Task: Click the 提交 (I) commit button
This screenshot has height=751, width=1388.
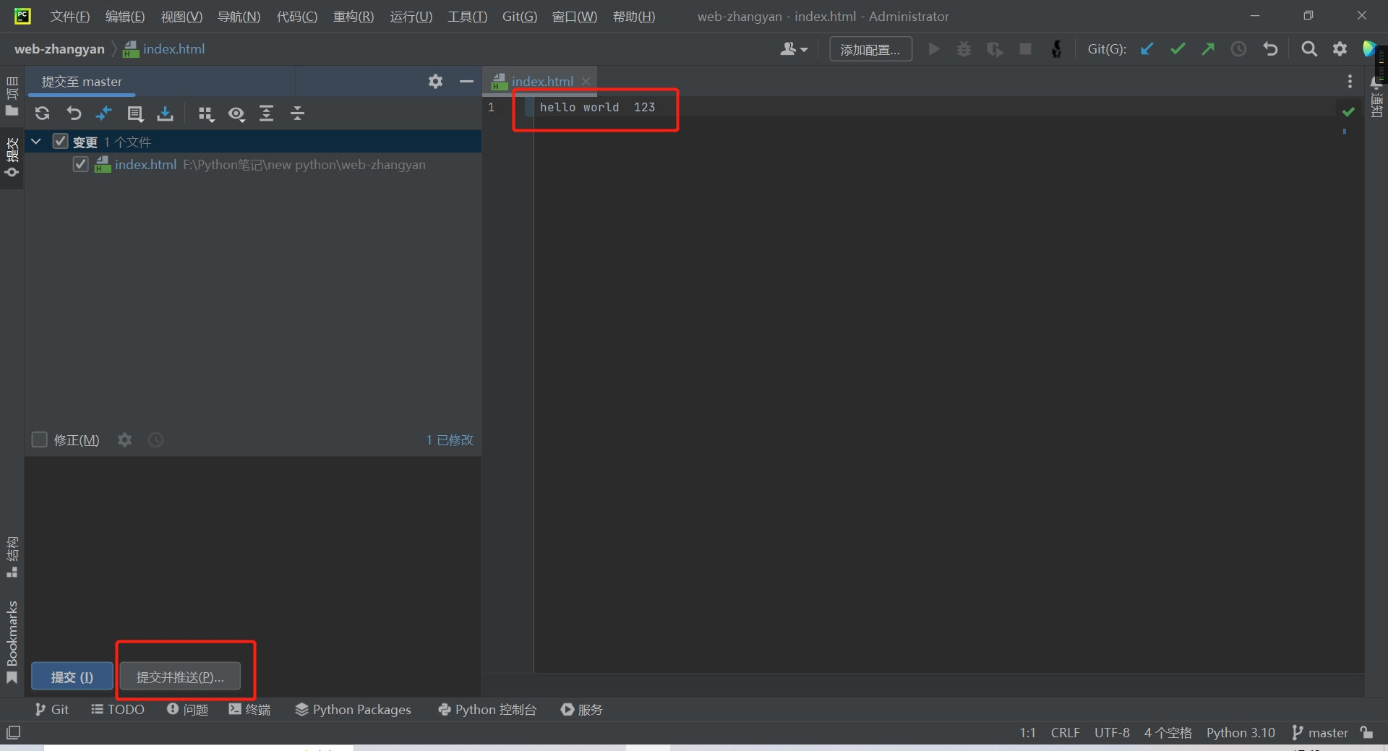Action: click(x=72, y=677)
